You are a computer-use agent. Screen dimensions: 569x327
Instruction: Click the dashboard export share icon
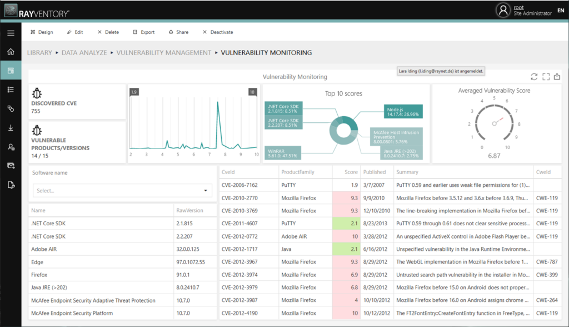(557, 76)
